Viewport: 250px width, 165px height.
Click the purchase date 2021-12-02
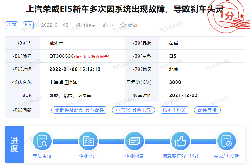(183, 95)
